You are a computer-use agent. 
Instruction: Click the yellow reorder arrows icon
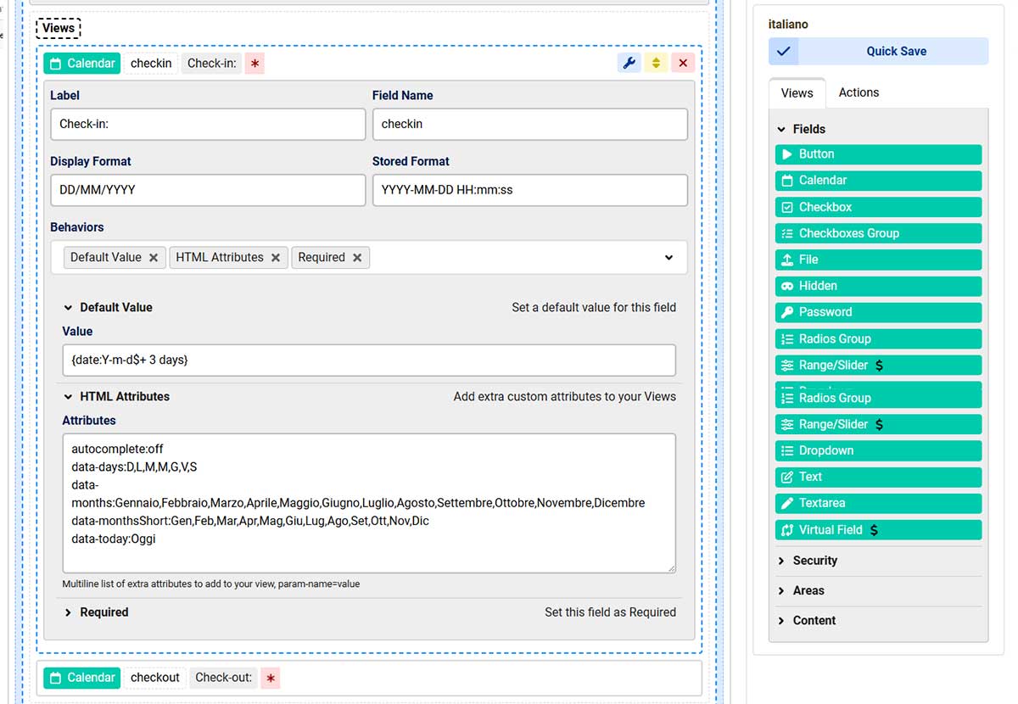point(656,63)
